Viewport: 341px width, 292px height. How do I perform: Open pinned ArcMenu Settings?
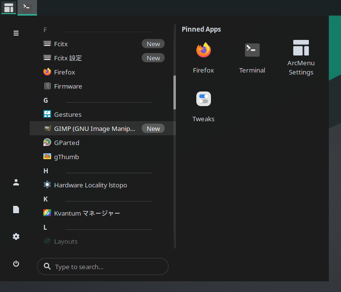(x=301, y=58)
